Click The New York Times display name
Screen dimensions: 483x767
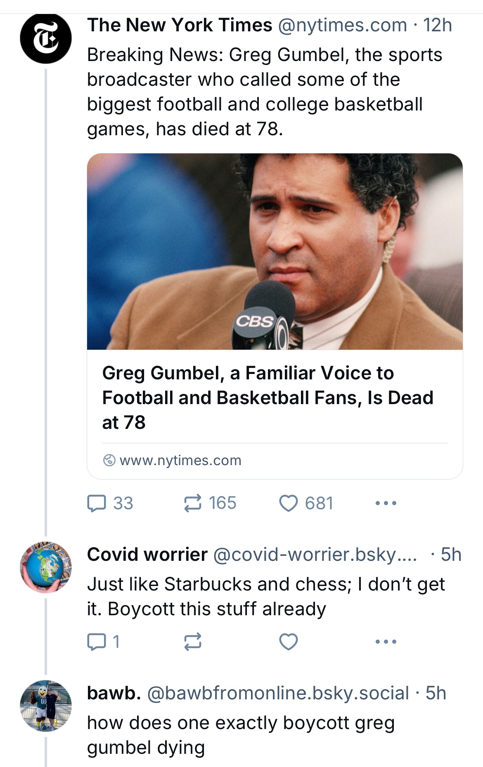[180, 25]
